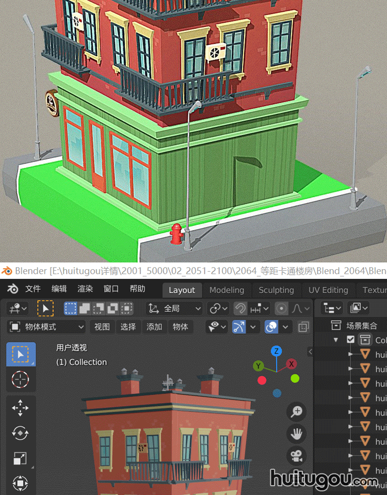
Task: Select the Cursor tool in the toolbar
Action: pos(21,380)
